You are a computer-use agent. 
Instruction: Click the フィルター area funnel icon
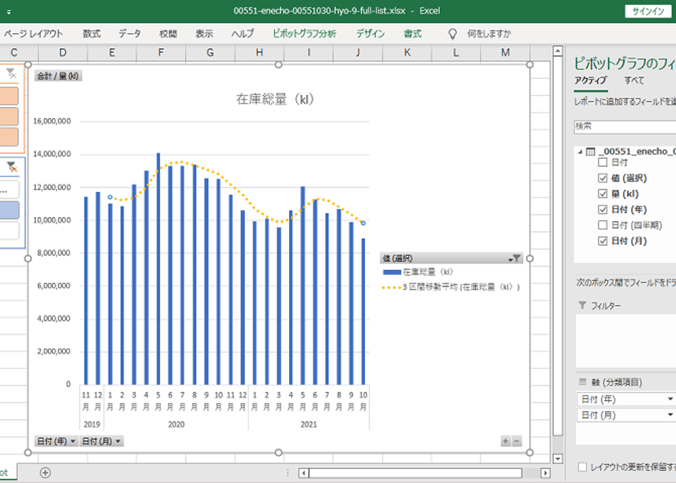point(582,305)
